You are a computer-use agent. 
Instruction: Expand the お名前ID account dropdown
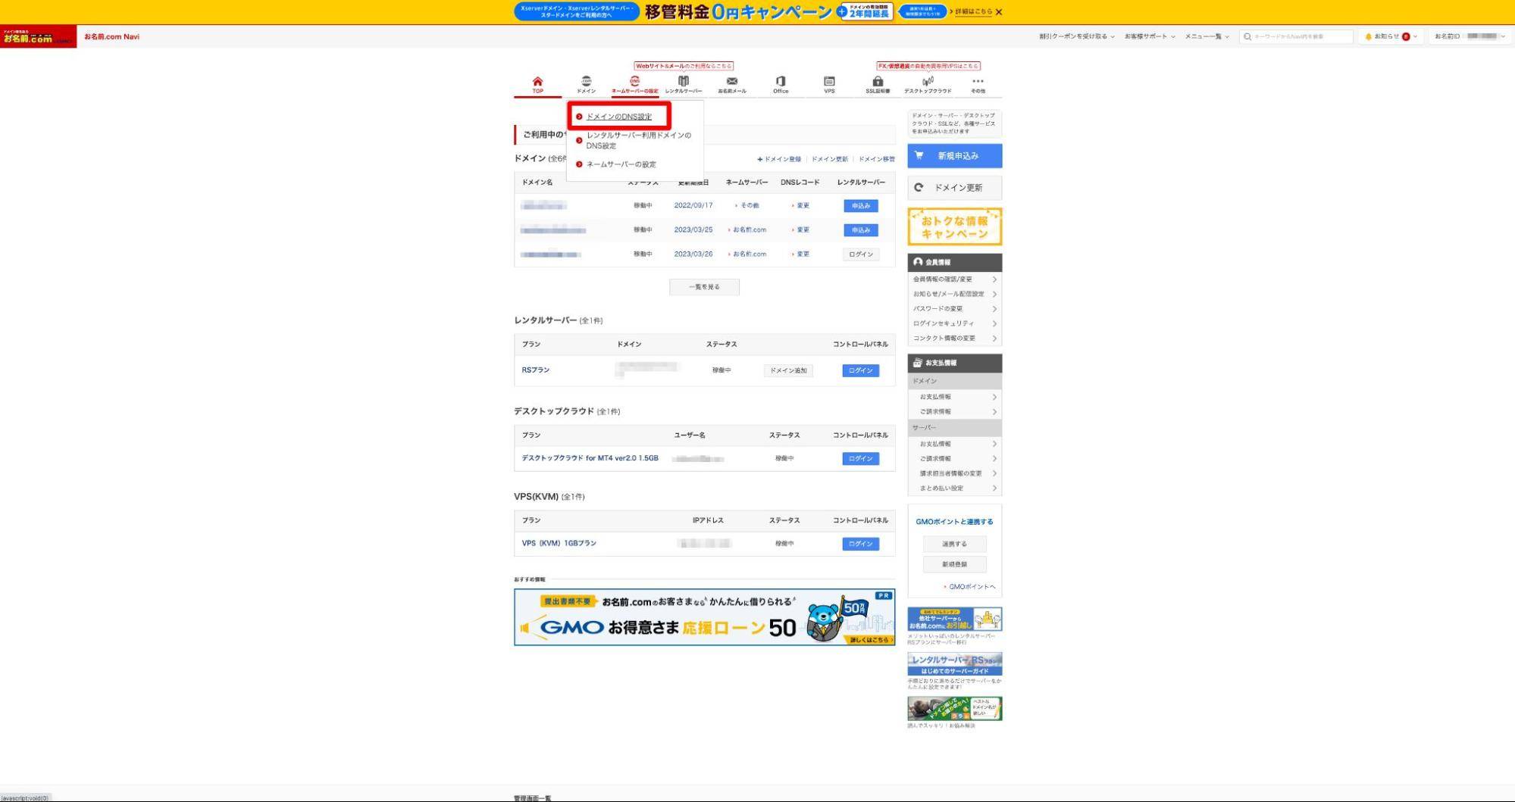[x=1470, y=36]
